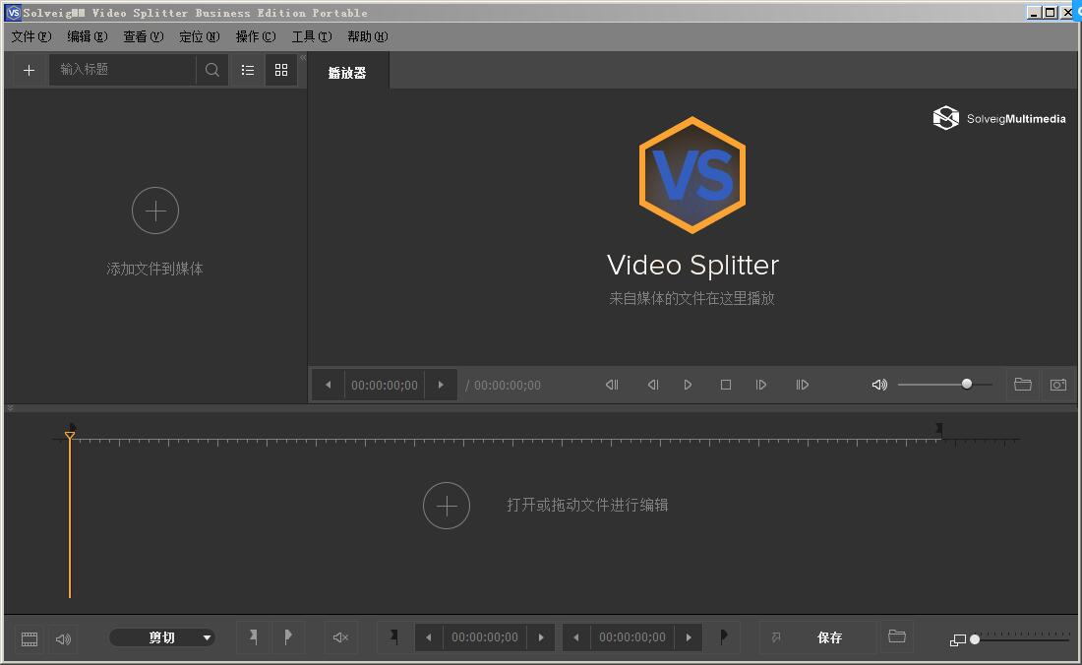The image size is (1082, 665).
Task: Click the 保存 button
Action: [x=829, y=637]
